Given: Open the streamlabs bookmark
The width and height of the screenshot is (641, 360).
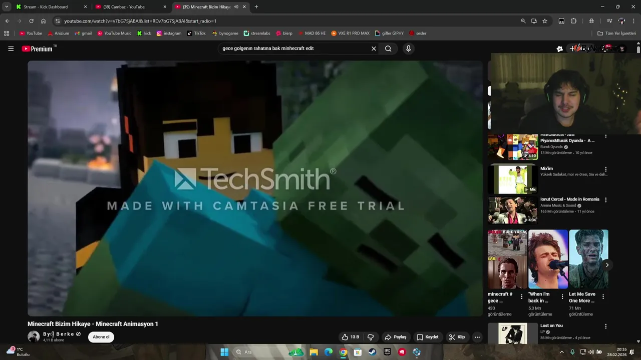Looking at the screenshot, I should tap(257, 33).
